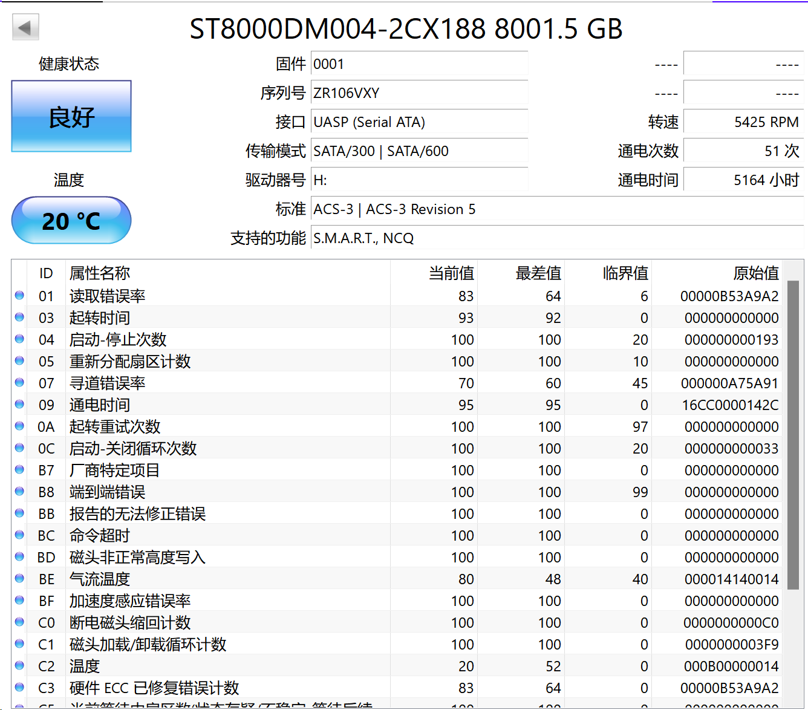
Task: Click the status dot for 气流温度 row
Action: pyautogui.click(x=19, y=579)
